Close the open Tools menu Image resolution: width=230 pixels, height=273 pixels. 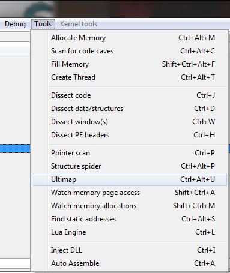43,24
